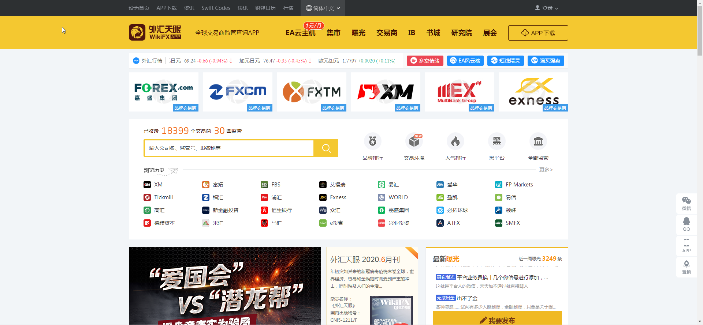Click the scrollbar down arrow

pos(700,322)
